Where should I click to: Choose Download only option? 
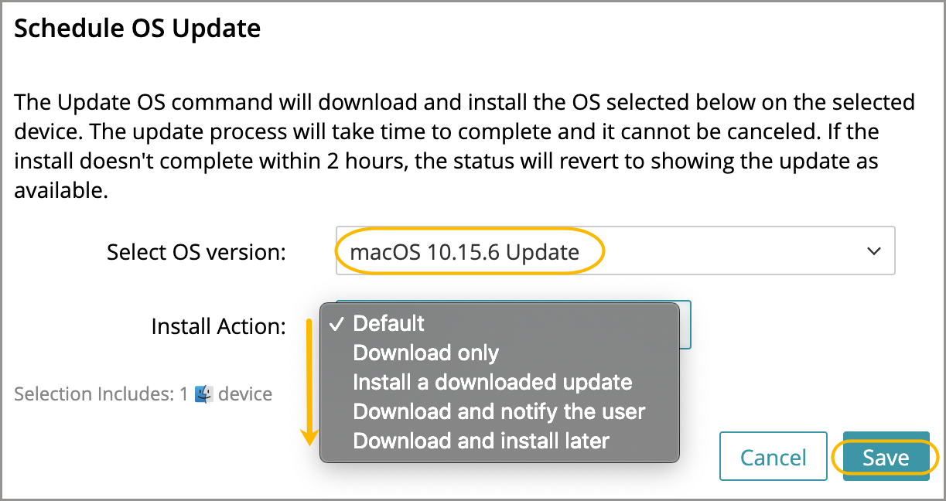coord(425,353)
